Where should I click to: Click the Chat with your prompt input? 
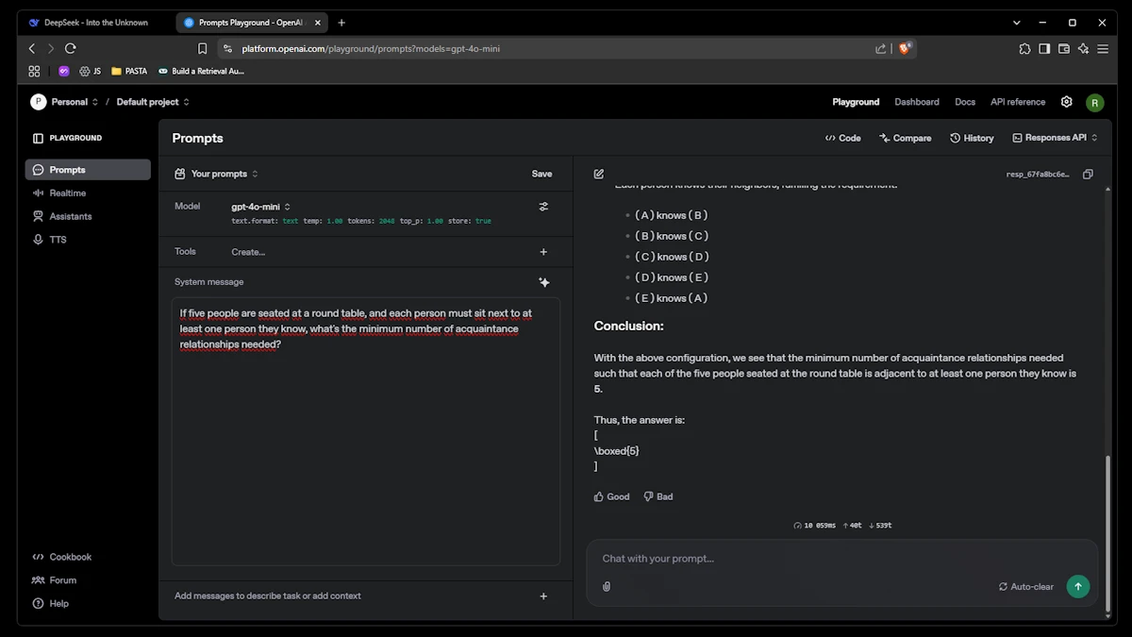[792, 559]
